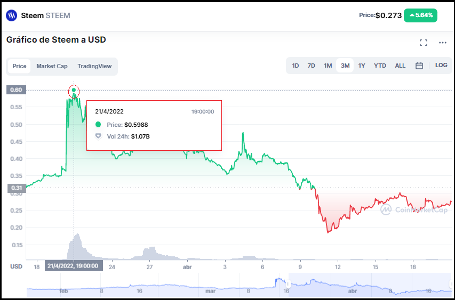
Task: Click the highlighted range in navigator chart
Action: click(x=370, y=285)
